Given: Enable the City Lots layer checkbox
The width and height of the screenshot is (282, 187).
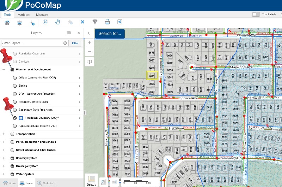Looking at the screenshot, I should (x=15, y=62).
